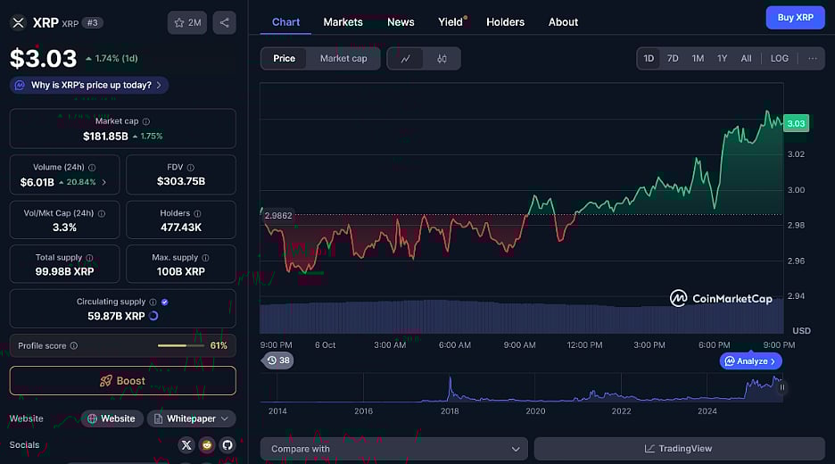Image resolution: width=835 pixels, height=464 pixels.
Task: Open Why is XRP's price up today
Action: click(89, 86)
